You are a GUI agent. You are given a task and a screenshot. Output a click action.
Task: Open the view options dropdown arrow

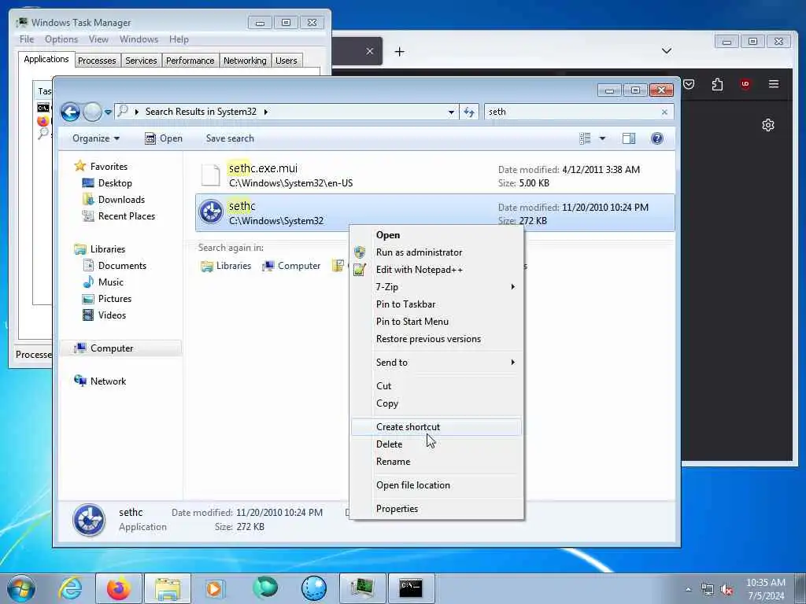click(x=602, y=138)
